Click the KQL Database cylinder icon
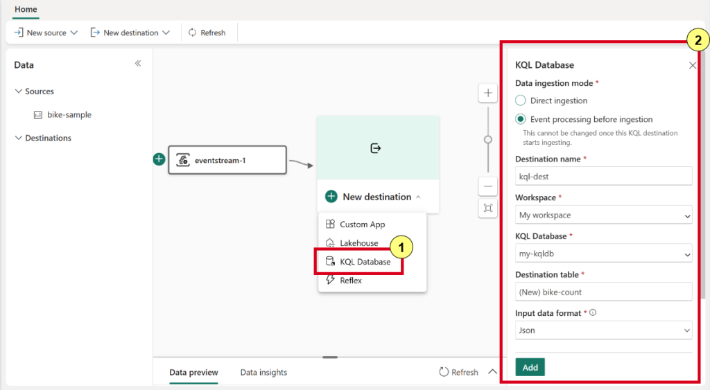This screenshot has height=390, width=710. pyautogui.click(x=330, y=262)
